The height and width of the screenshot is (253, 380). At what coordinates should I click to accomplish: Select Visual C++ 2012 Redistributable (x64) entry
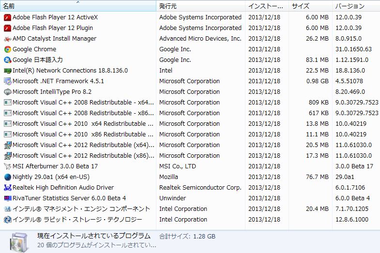[x=83, y=145]
